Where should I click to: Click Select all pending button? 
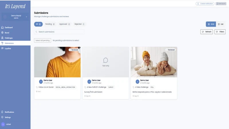coord(42,40)
